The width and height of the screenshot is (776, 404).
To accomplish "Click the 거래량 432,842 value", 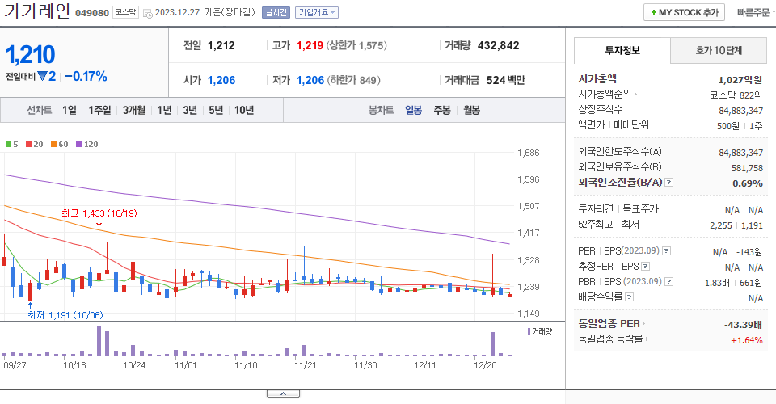I will (x=499, y=45).
